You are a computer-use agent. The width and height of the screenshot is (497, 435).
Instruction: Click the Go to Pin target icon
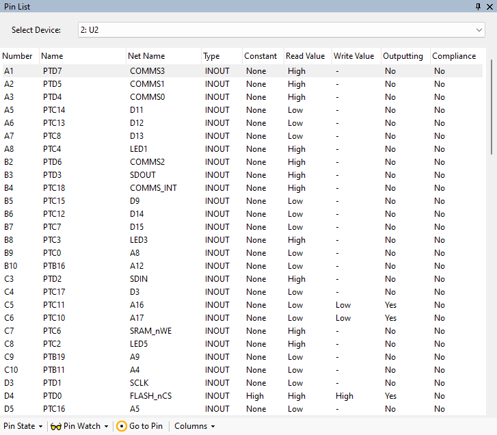(x=122, y=426)
